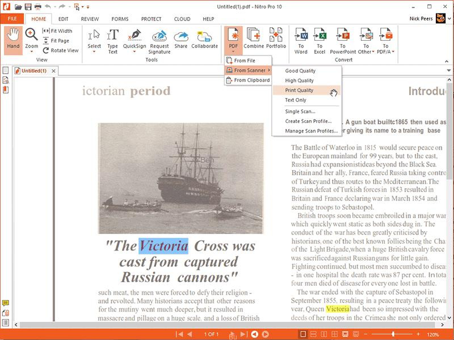Switch to the REVIEW ribbon tab
Viewport: 454px width, 340px height.
[x=90, y=19]
